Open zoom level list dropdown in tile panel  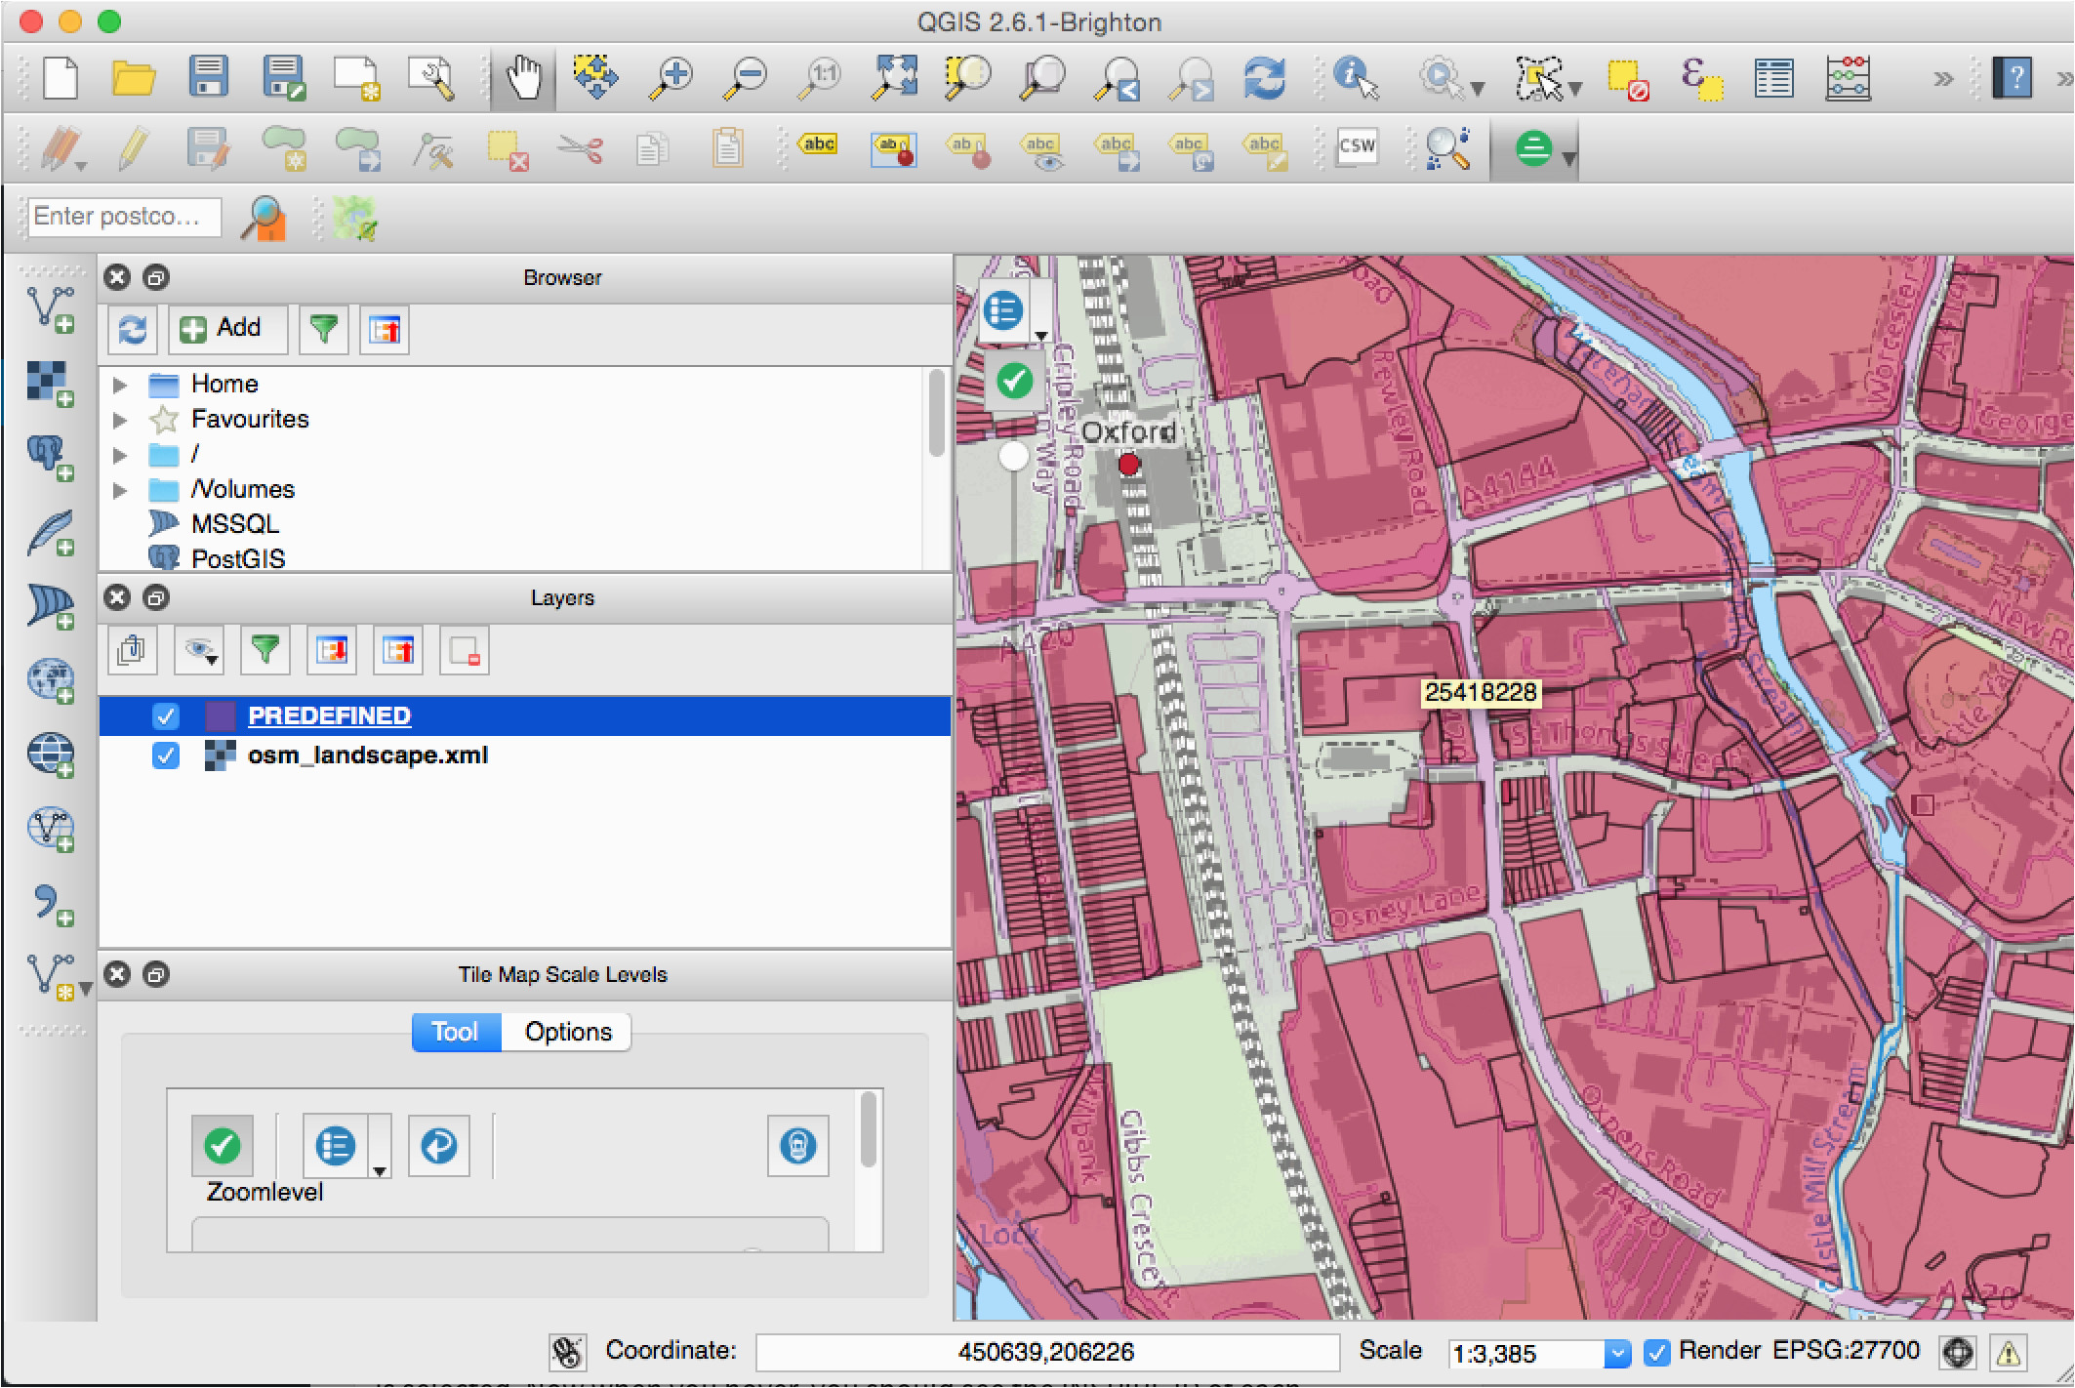(379, 1170)
